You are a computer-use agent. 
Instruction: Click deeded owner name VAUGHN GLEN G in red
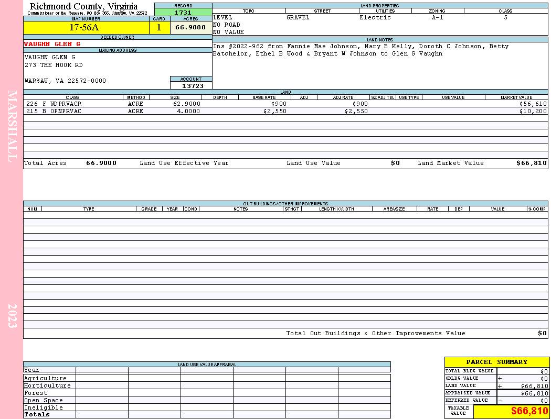pyautogui.click(x=52, y=44)
